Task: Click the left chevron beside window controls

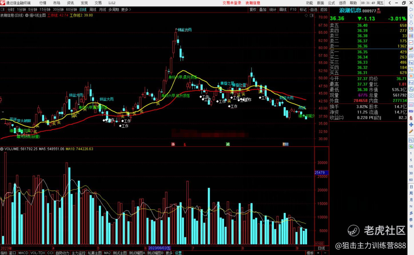Action: [389, 3]
